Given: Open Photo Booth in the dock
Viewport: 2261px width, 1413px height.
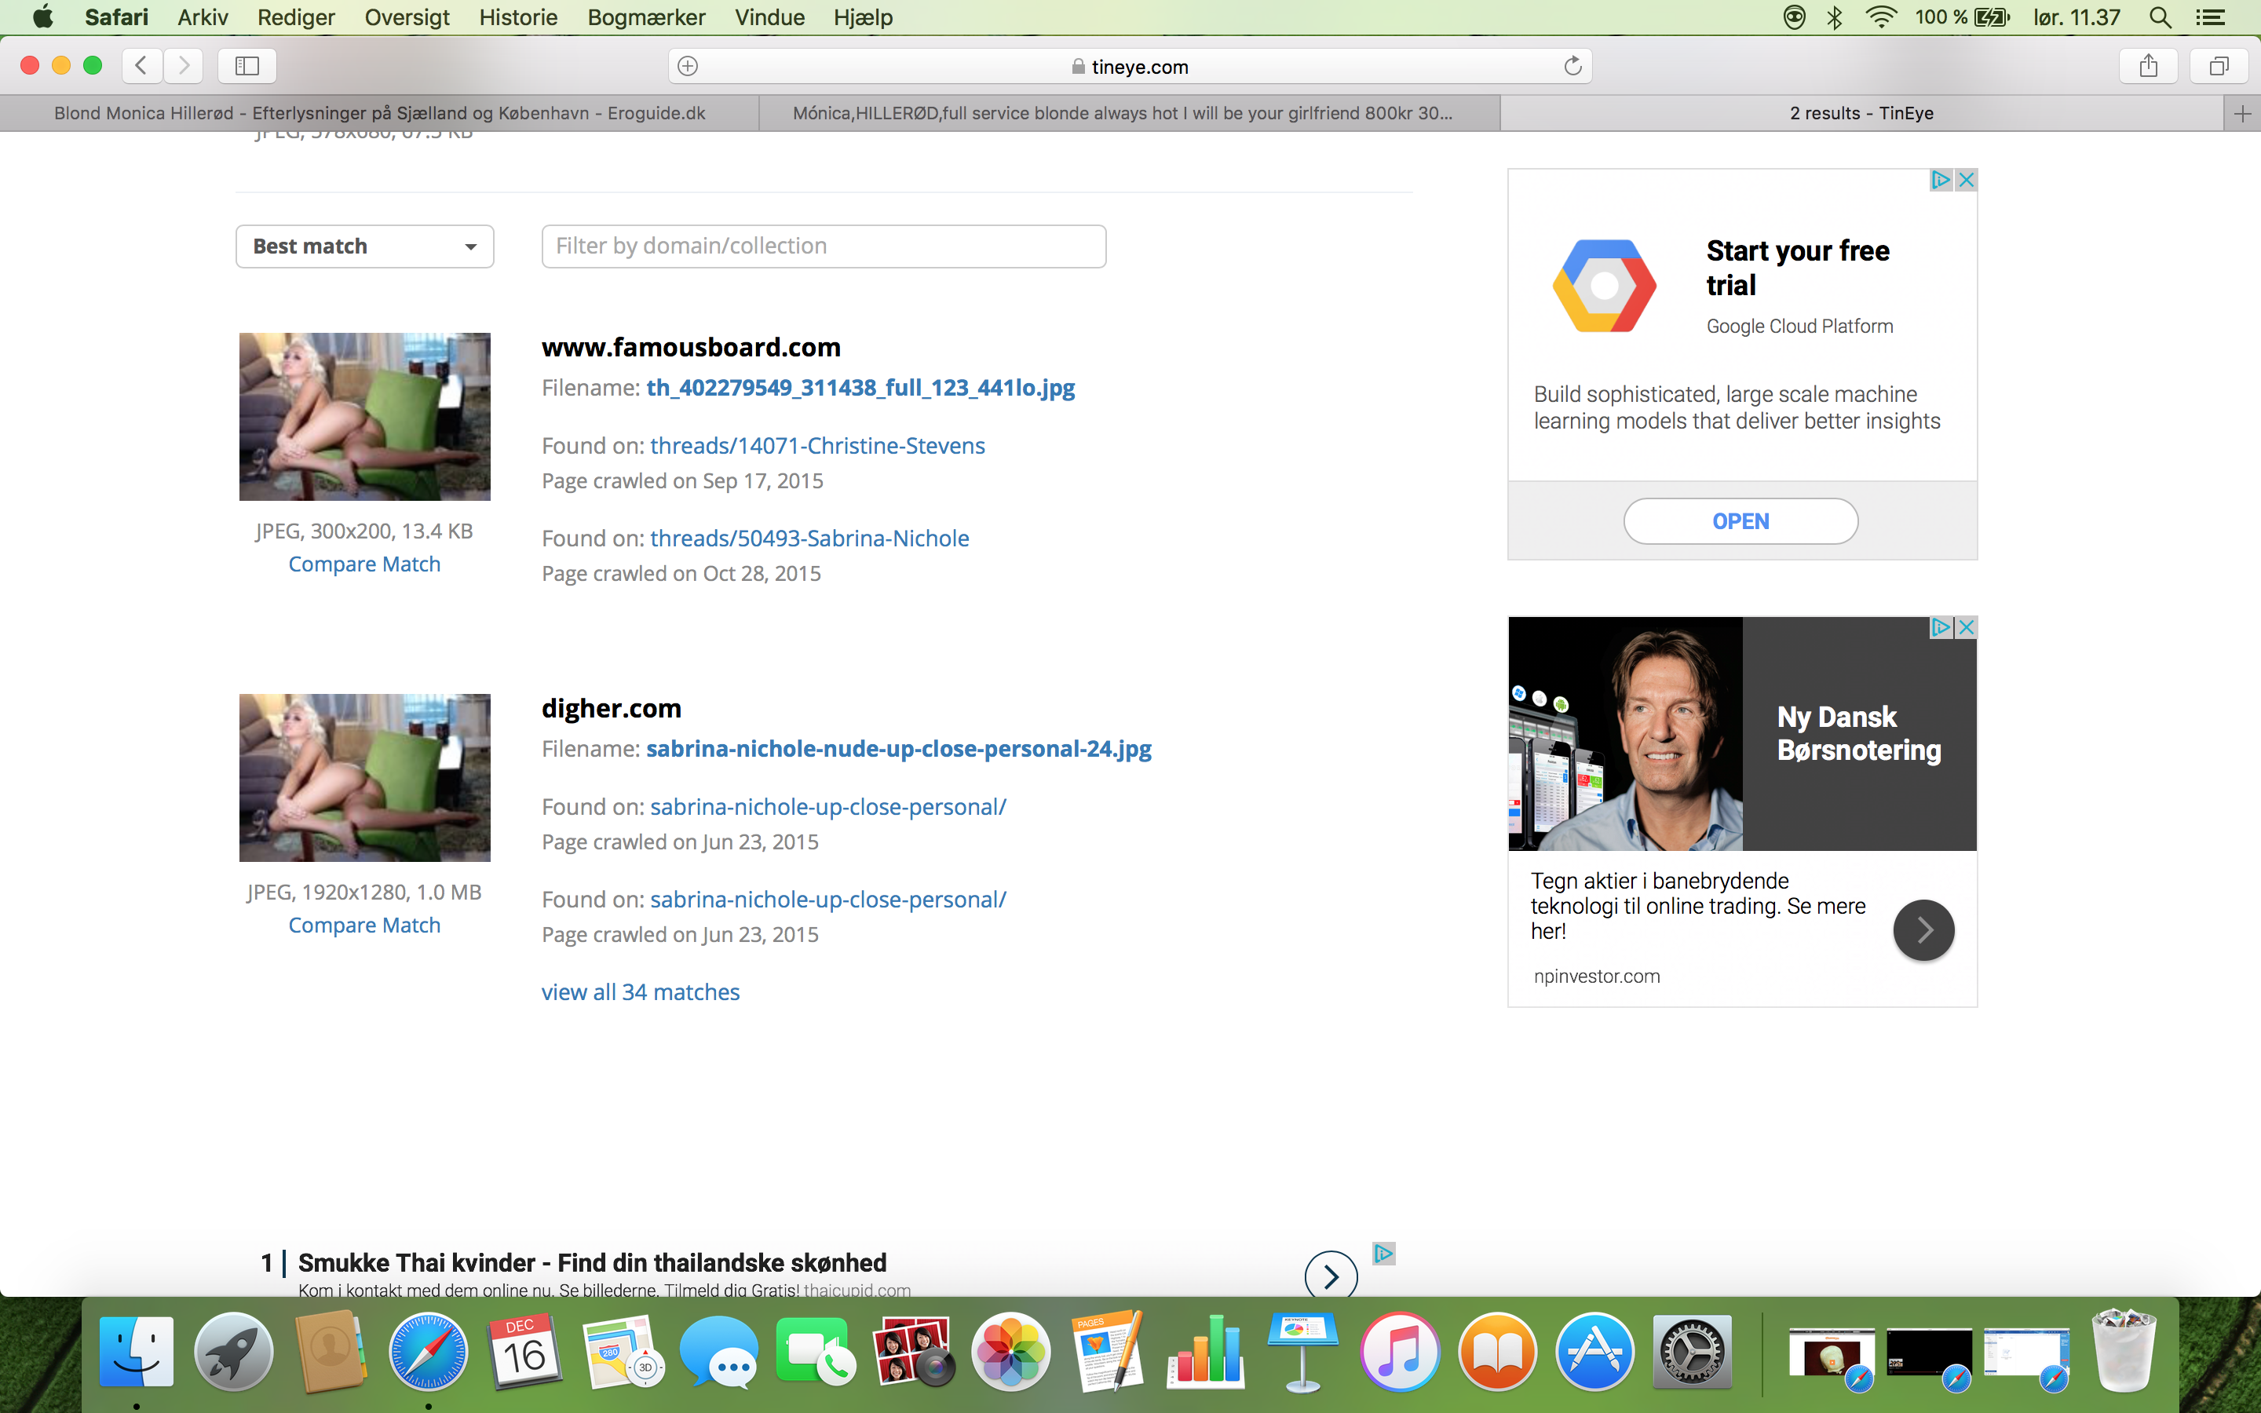Looking at the screenshot, I should tap(913, 1351).
